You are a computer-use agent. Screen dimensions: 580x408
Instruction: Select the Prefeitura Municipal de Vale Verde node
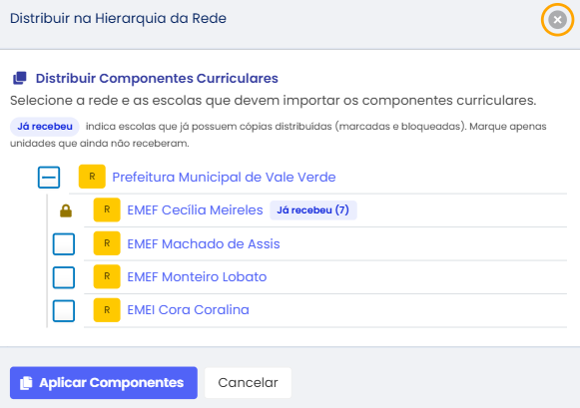pos(224,177)
